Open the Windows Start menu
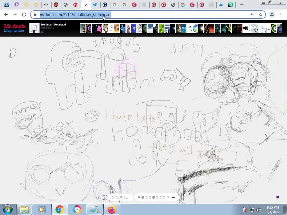Viewport: 287px width, 215px height. click(7, 209)
